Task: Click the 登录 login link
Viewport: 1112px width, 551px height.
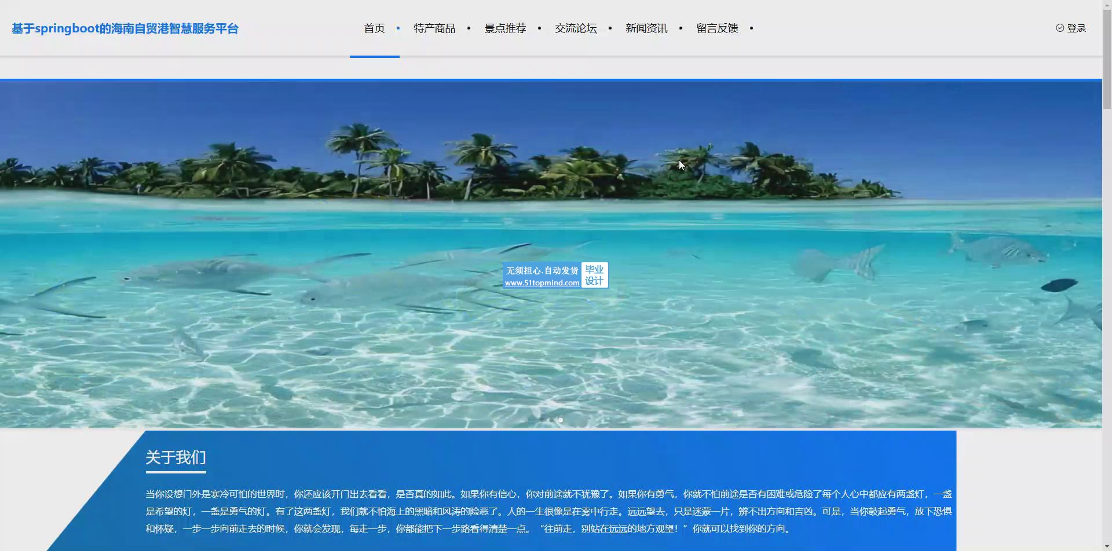Action: click(x=1076, y=28)
